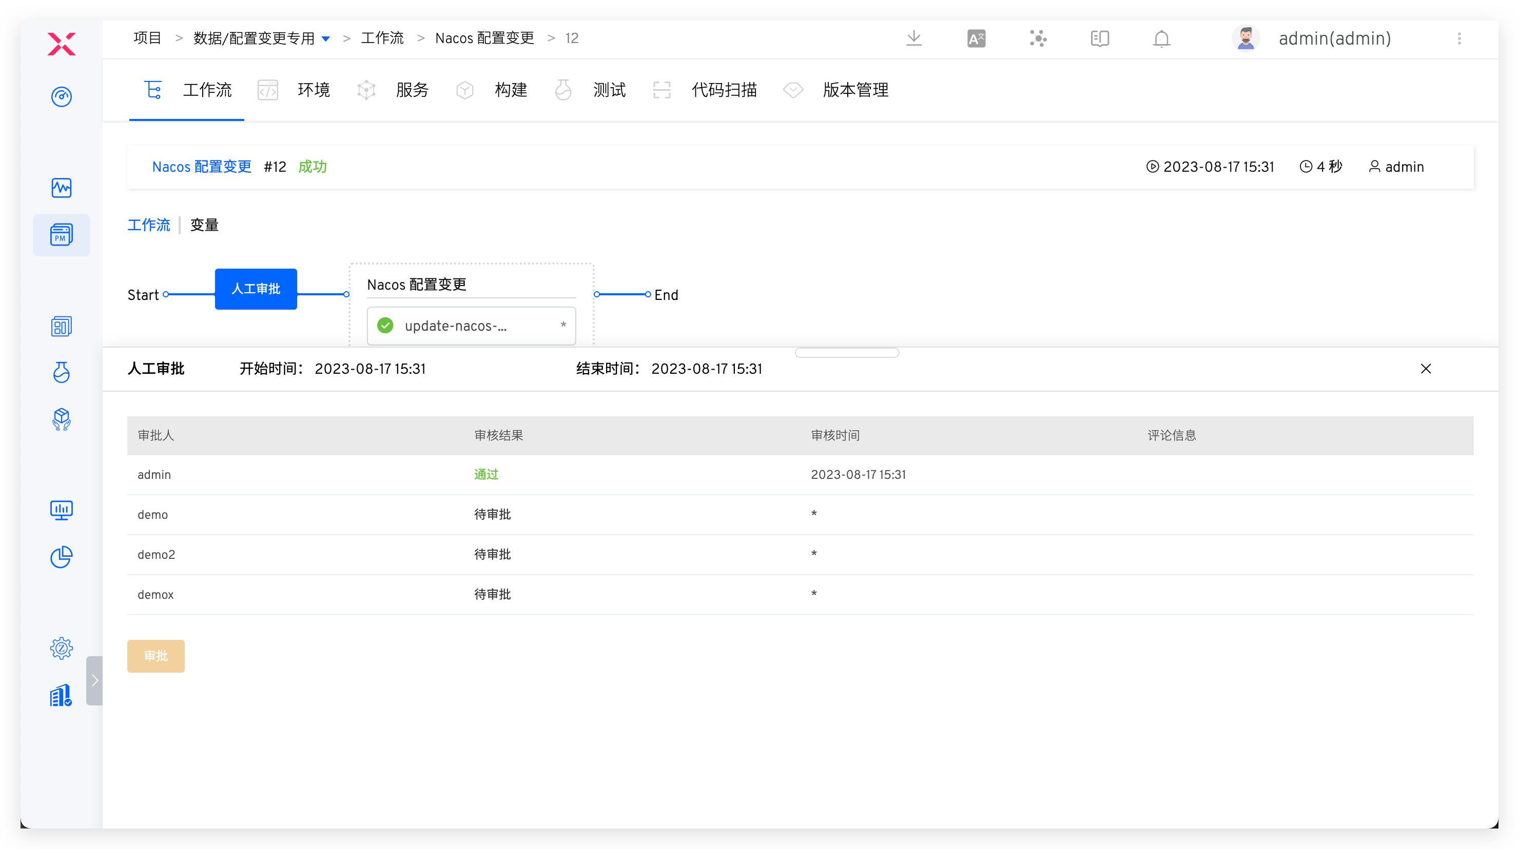This screenshot has height=849, width=1519.
Task: Open the dashboard gauge icon in sidebar
Action: [x=62, y=96]
